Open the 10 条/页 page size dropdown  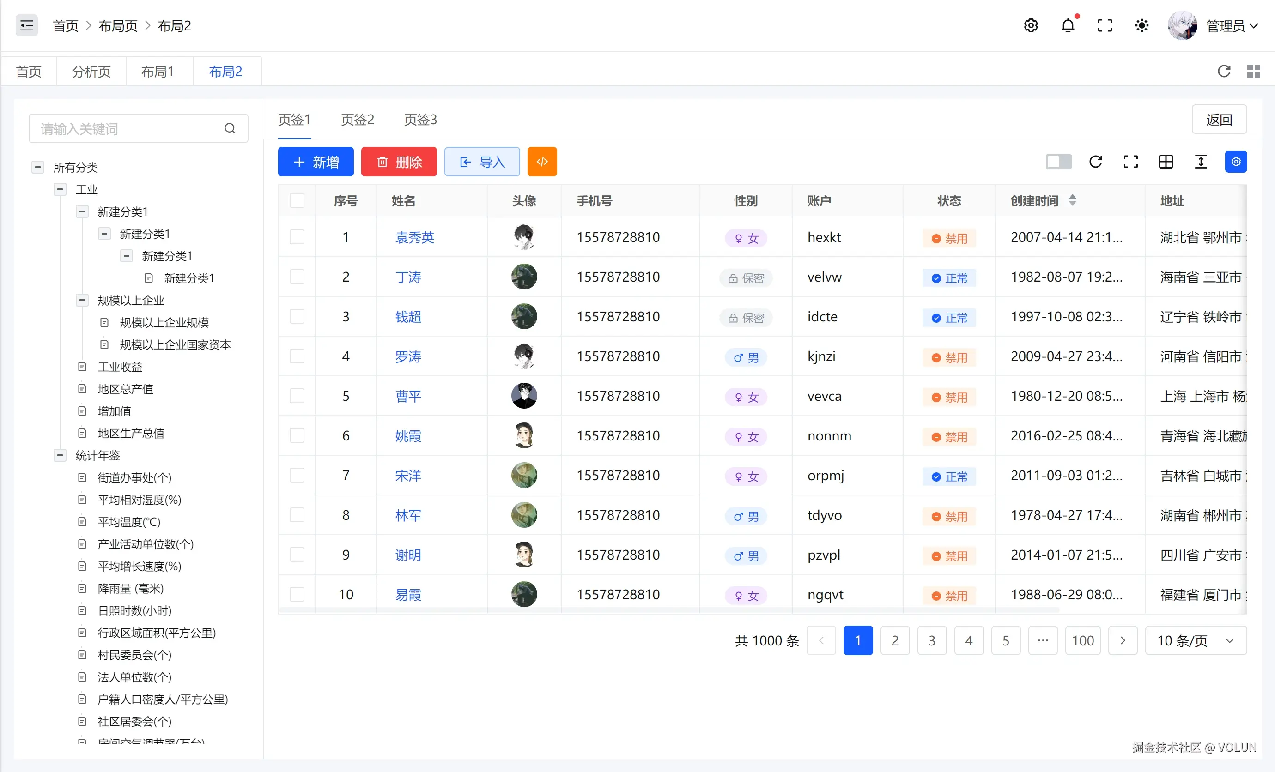pos(1196,641)
